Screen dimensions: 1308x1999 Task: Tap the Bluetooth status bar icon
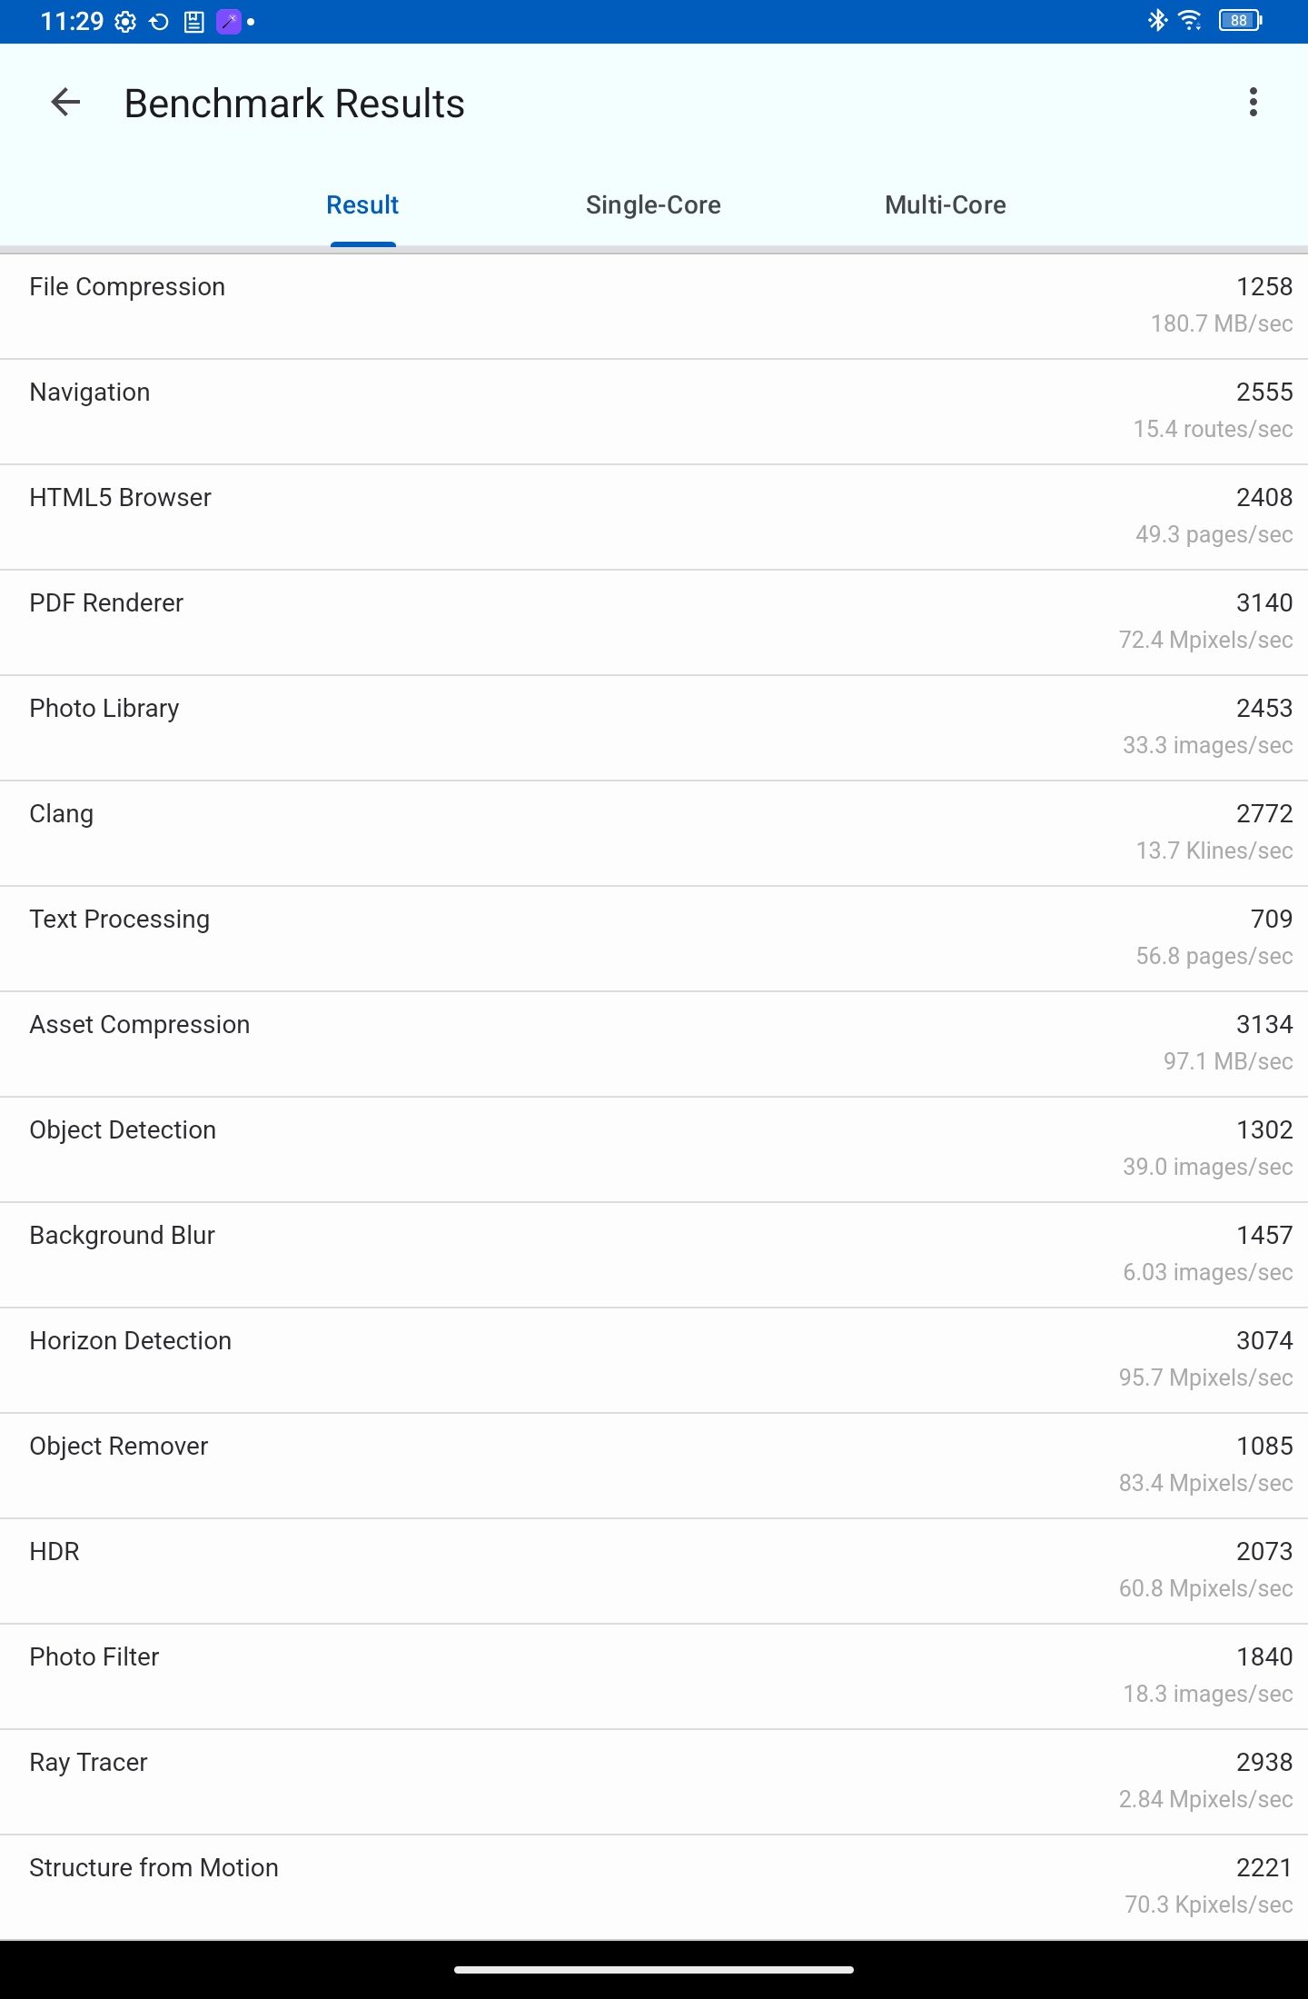click(x=1157, y=20)
